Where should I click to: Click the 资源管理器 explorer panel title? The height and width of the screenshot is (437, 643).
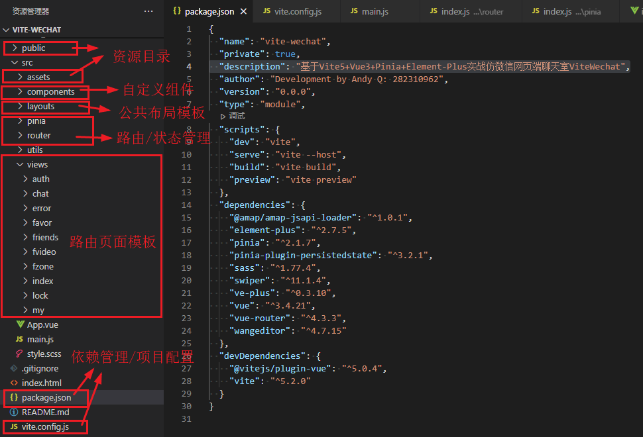(x=30, y=11)
